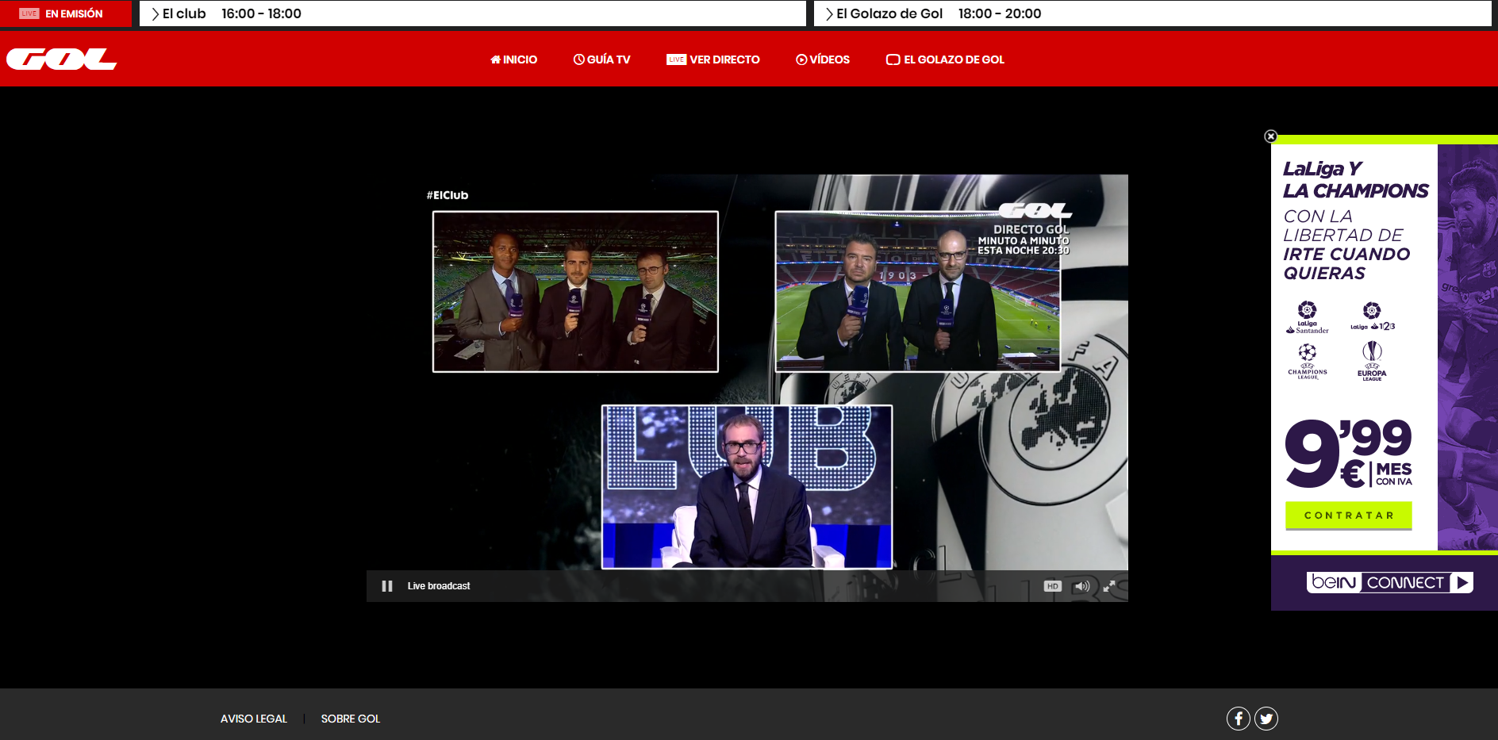
Task: Open the Sobre GOL link
Action: point(351,719)
